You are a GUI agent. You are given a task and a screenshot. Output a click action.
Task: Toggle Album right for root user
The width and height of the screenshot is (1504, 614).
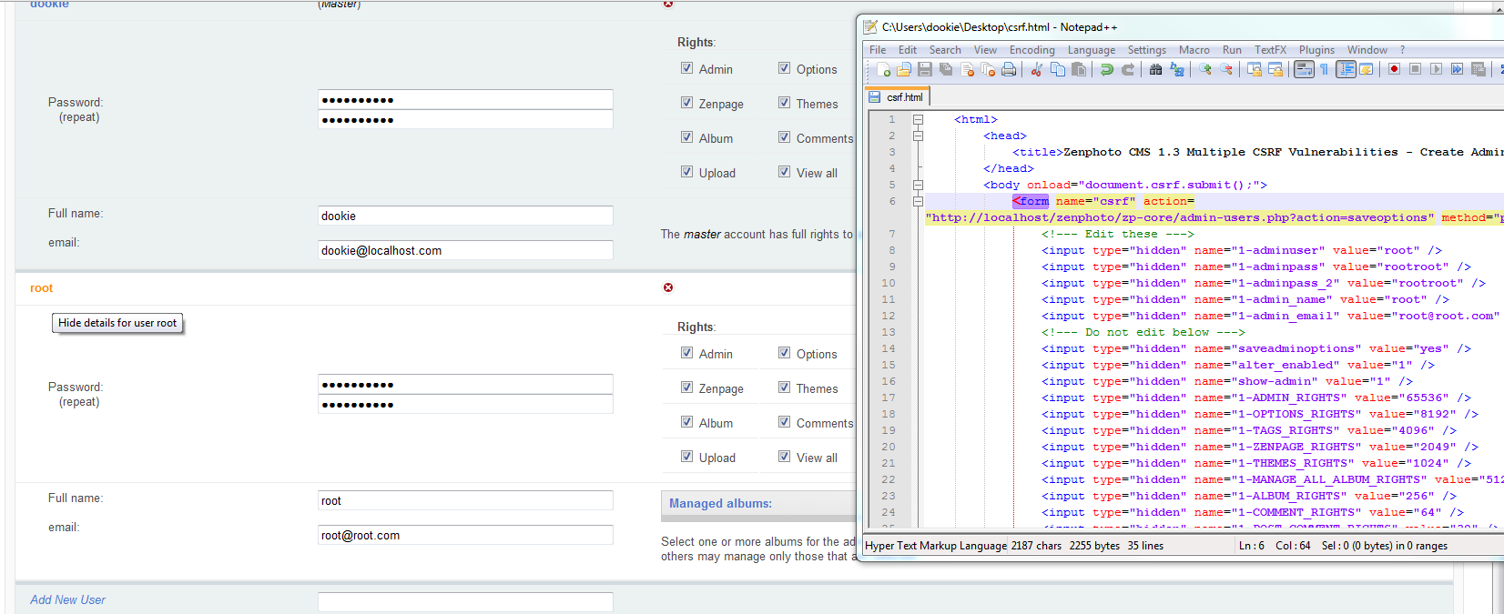[x=686, y=422]
